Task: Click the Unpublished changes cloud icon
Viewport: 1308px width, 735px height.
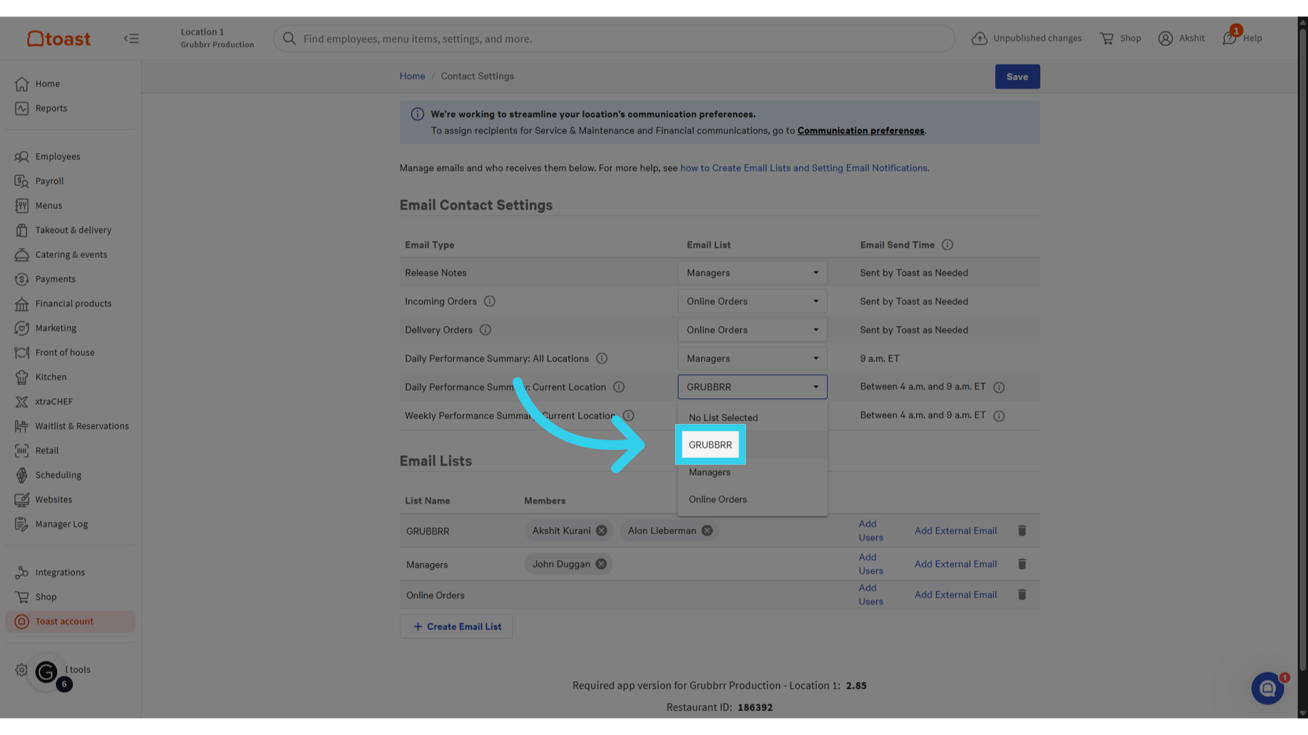Action: (979, 39)
